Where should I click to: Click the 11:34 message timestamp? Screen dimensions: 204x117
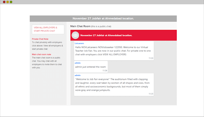click(x=105, y=71)
